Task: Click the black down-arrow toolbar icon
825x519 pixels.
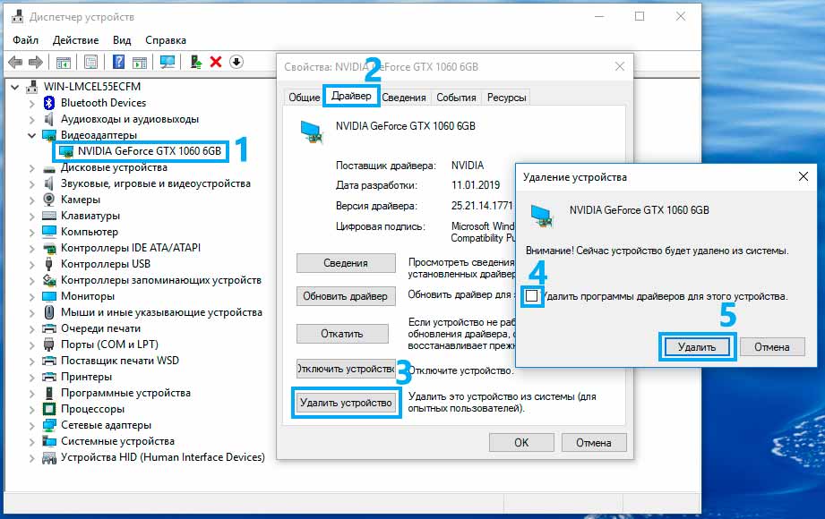Action: (x=236, y=62)
